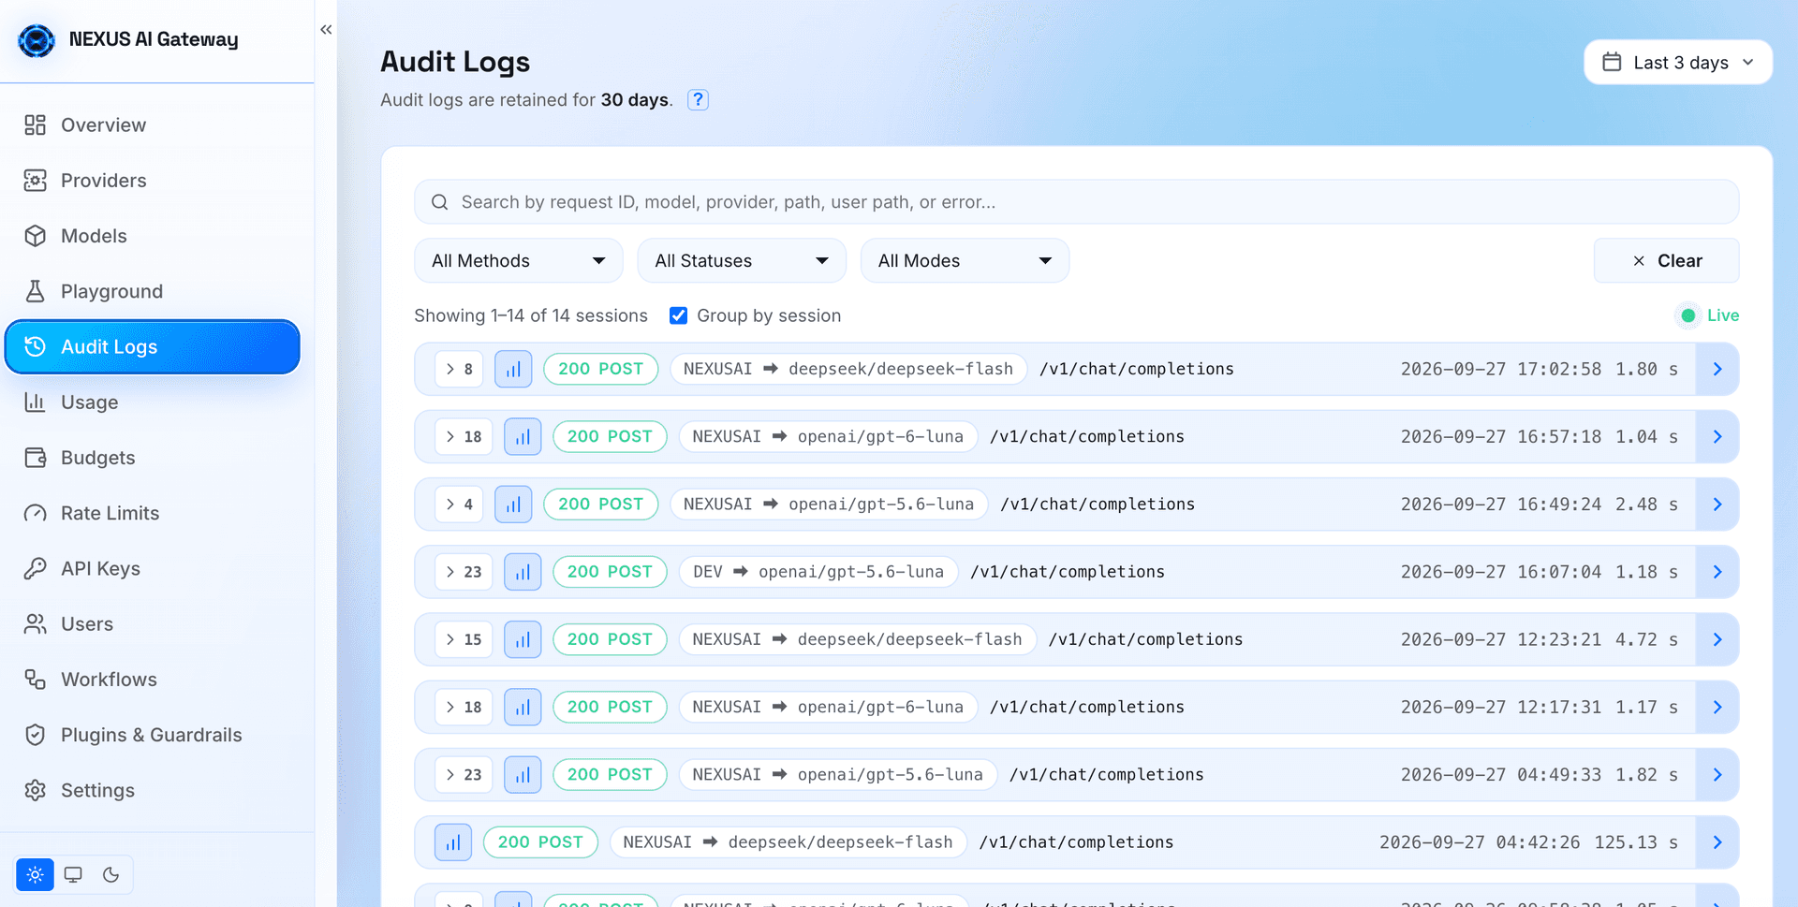Open the Usage page
The image size is (1798, 907).
(x=153, y=402)
